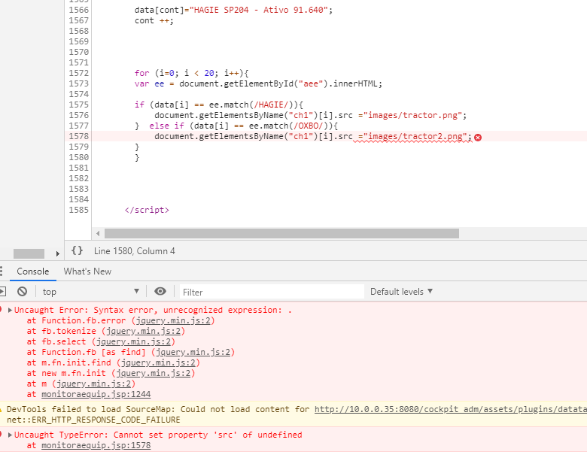Click the 'Line 1580, Column 4' status text
This screenshot has width=587, height=473.
coord(135,251)
